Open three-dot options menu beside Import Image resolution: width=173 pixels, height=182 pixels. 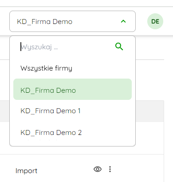pos(110,169)
